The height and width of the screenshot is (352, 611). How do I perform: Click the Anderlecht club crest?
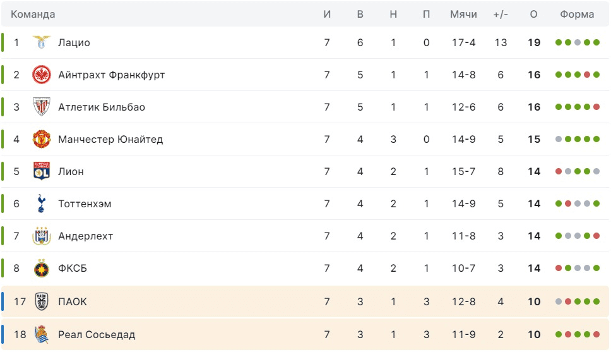(x=41, y=236)
